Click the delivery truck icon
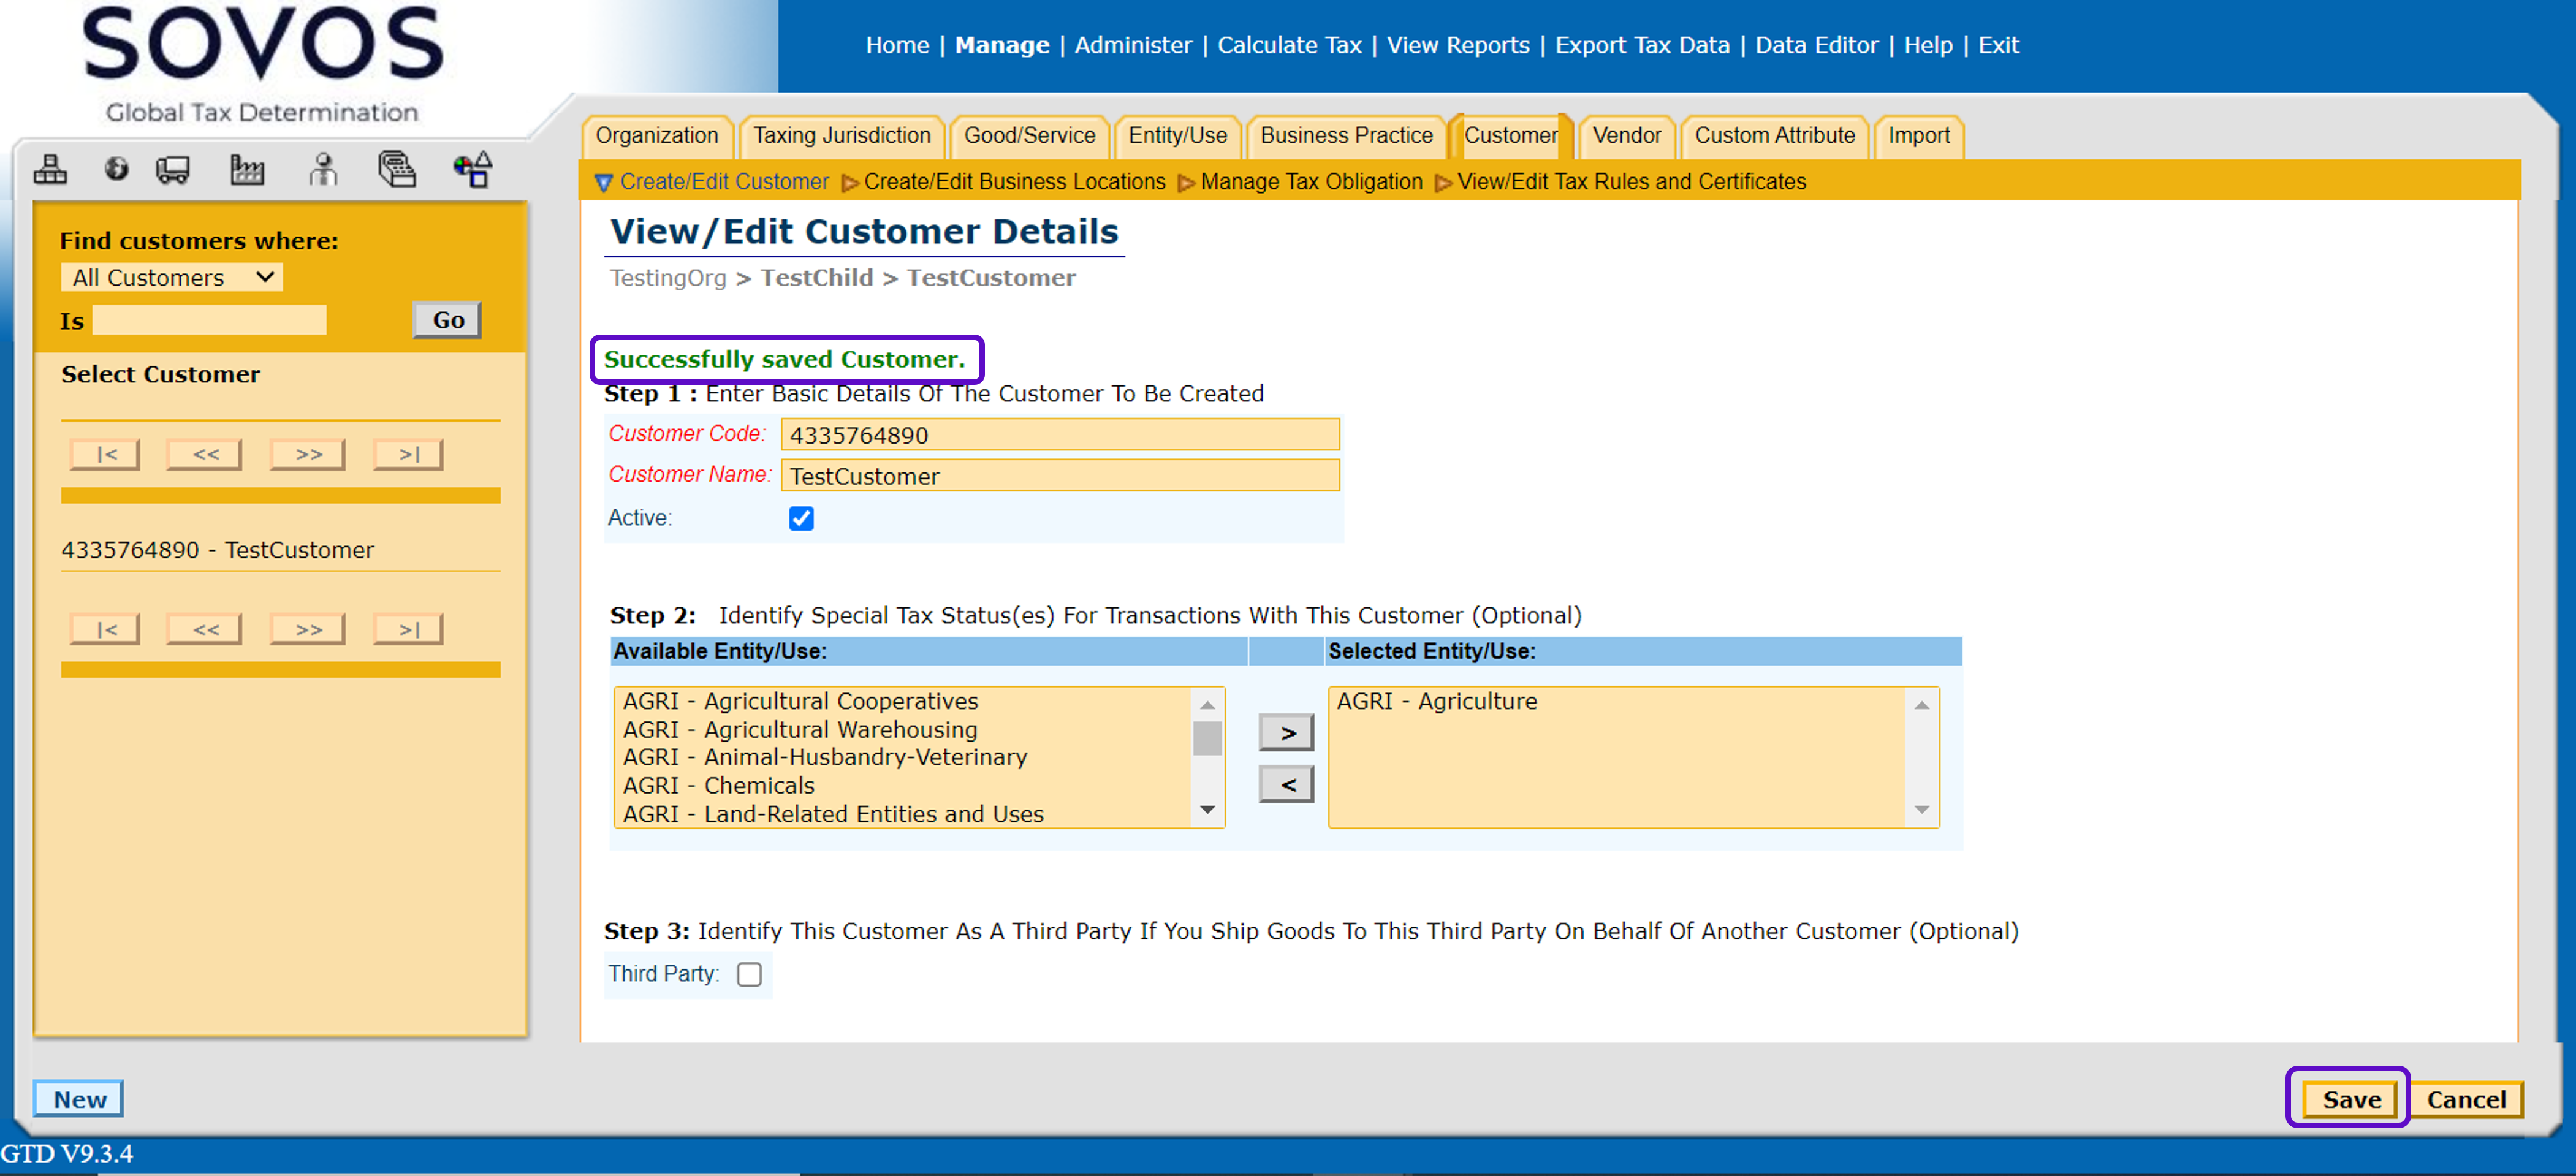Viewport: 2576px width, 1176px height. click(173, 170)
